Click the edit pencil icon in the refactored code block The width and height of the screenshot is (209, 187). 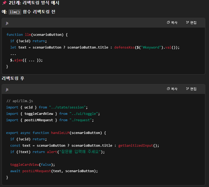tap(188, 89)
